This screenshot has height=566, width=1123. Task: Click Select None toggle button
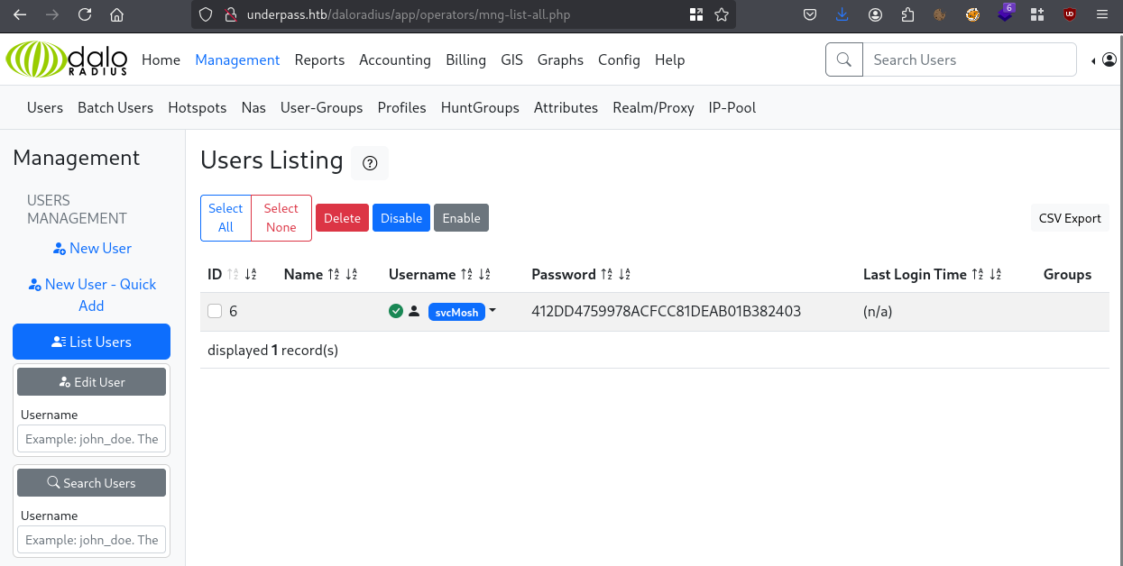click(x=281, y=218)
